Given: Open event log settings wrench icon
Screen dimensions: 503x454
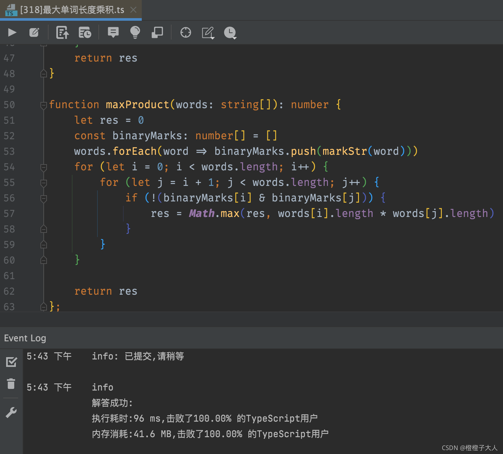Looking at the screenshot, I should (11, 412).
